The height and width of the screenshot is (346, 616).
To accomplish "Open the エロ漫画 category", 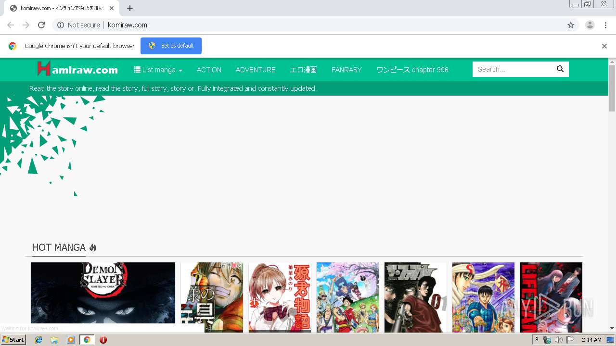I will coord(303,70).
